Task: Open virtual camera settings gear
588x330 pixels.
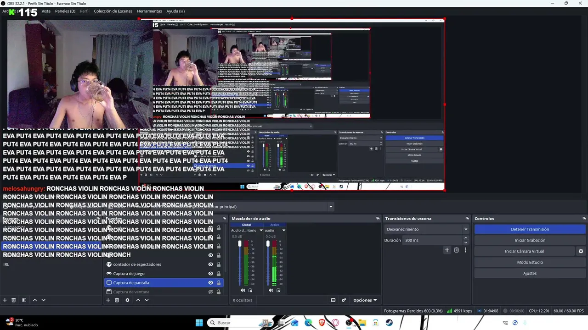Action: coord(581,251)
